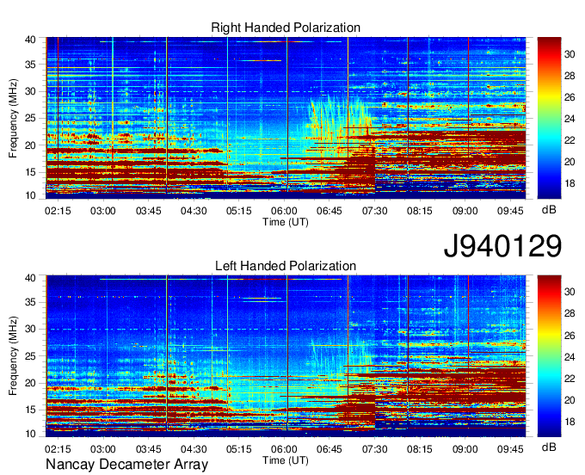This screenshot has height=475, width=585.
Task: Click the 09:00 time tick of Right Handed plot
Action: coord(465,211)
